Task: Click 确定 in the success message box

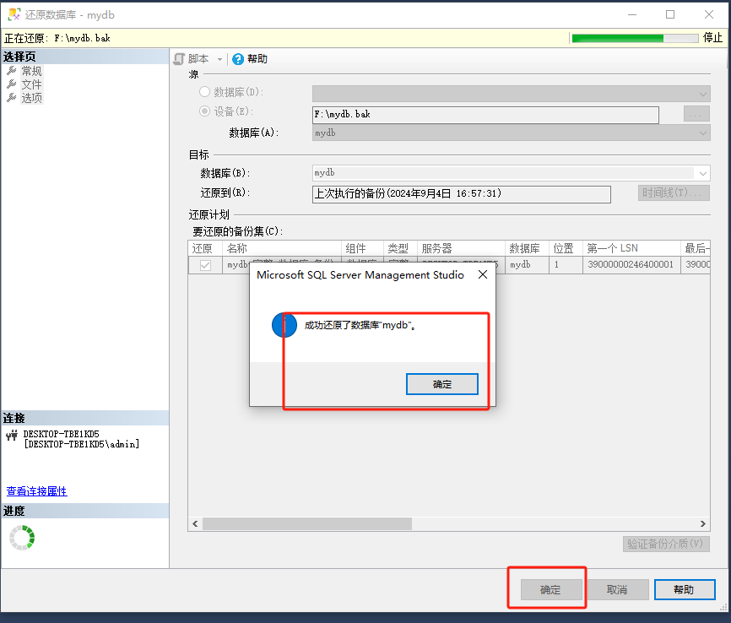Action: (442, 384)
